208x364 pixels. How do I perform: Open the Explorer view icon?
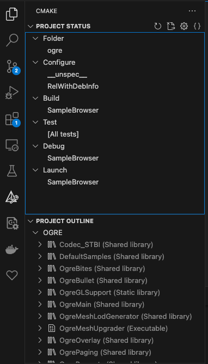[x=12, y=14]
